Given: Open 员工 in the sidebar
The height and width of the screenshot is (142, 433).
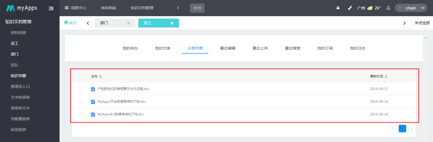Looking at the screenshot, I should (15, 43).
